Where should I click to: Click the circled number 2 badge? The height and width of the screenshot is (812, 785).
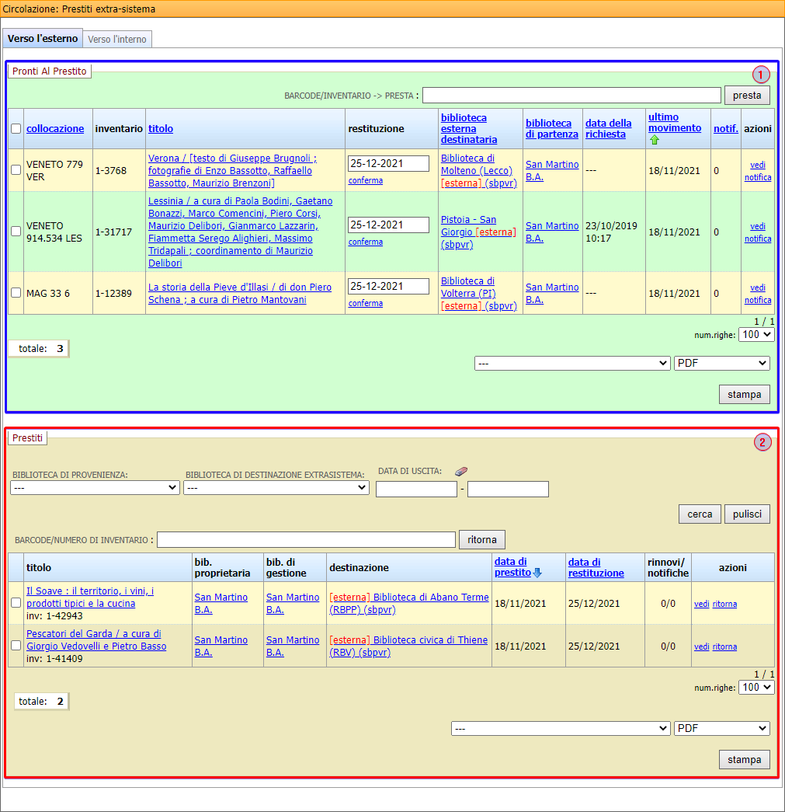click(762, 443)
